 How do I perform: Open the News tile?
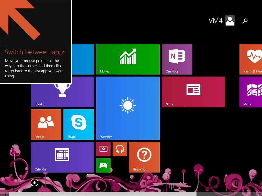193,92
